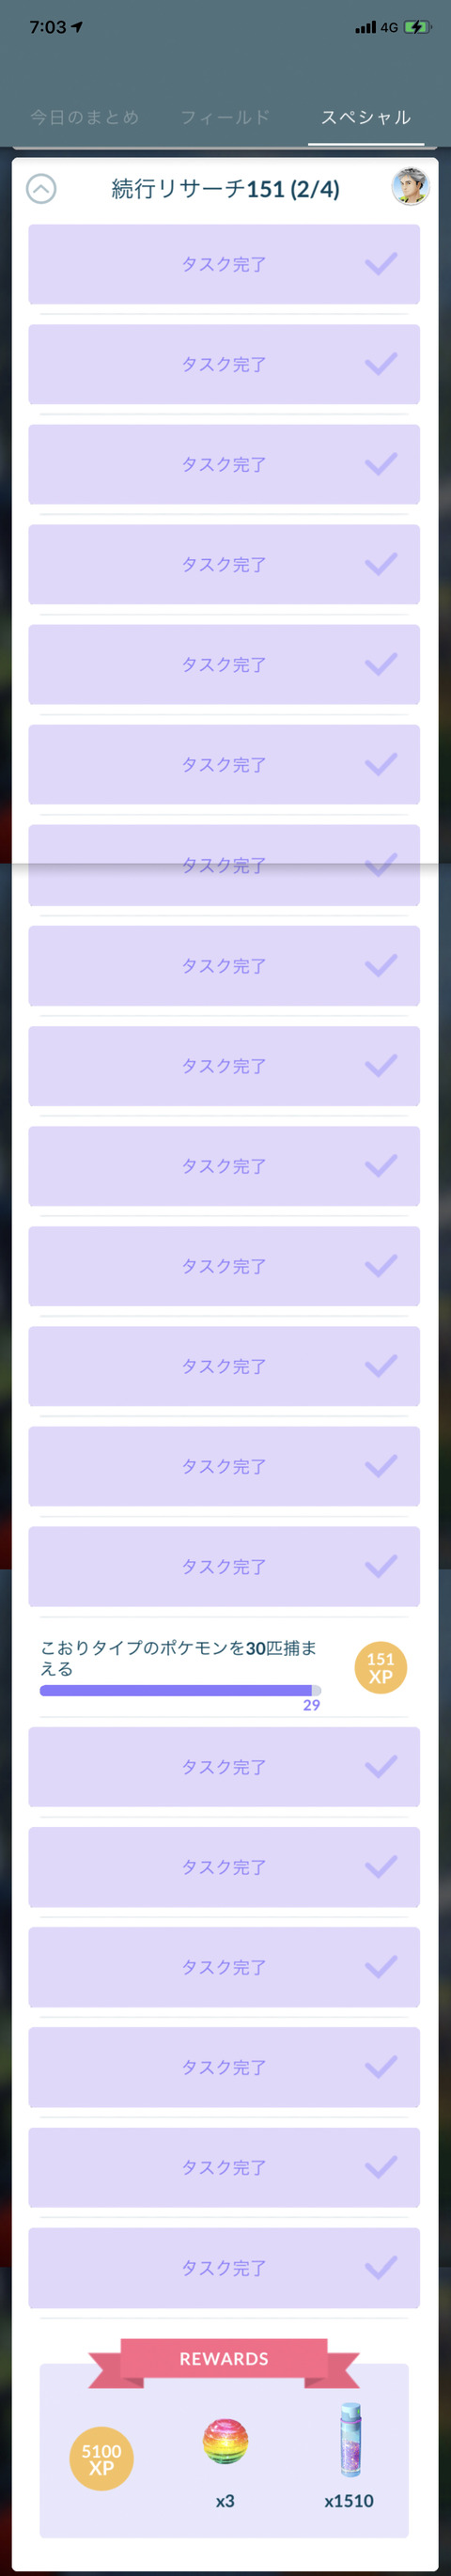Viewport: 451px width, 2576px height.
Task: Tap the location arrow beside 7:03
Action: tap(77, 27)
